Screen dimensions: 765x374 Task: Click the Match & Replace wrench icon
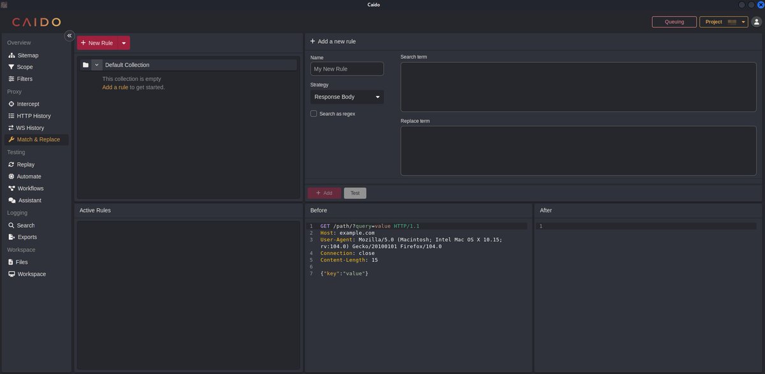click(x=11, y=139)
